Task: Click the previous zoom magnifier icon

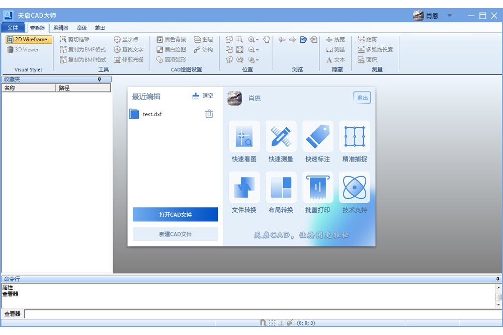Action: click(239, 60)
